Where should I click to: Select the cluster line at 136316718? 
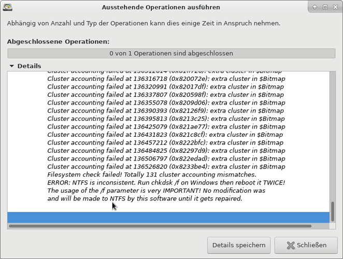166,79
